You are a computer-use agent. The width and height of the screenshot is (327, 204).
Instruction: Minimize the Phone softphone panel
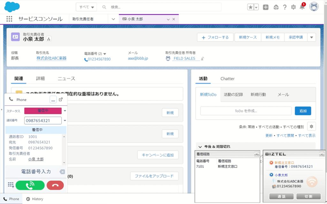53,99
